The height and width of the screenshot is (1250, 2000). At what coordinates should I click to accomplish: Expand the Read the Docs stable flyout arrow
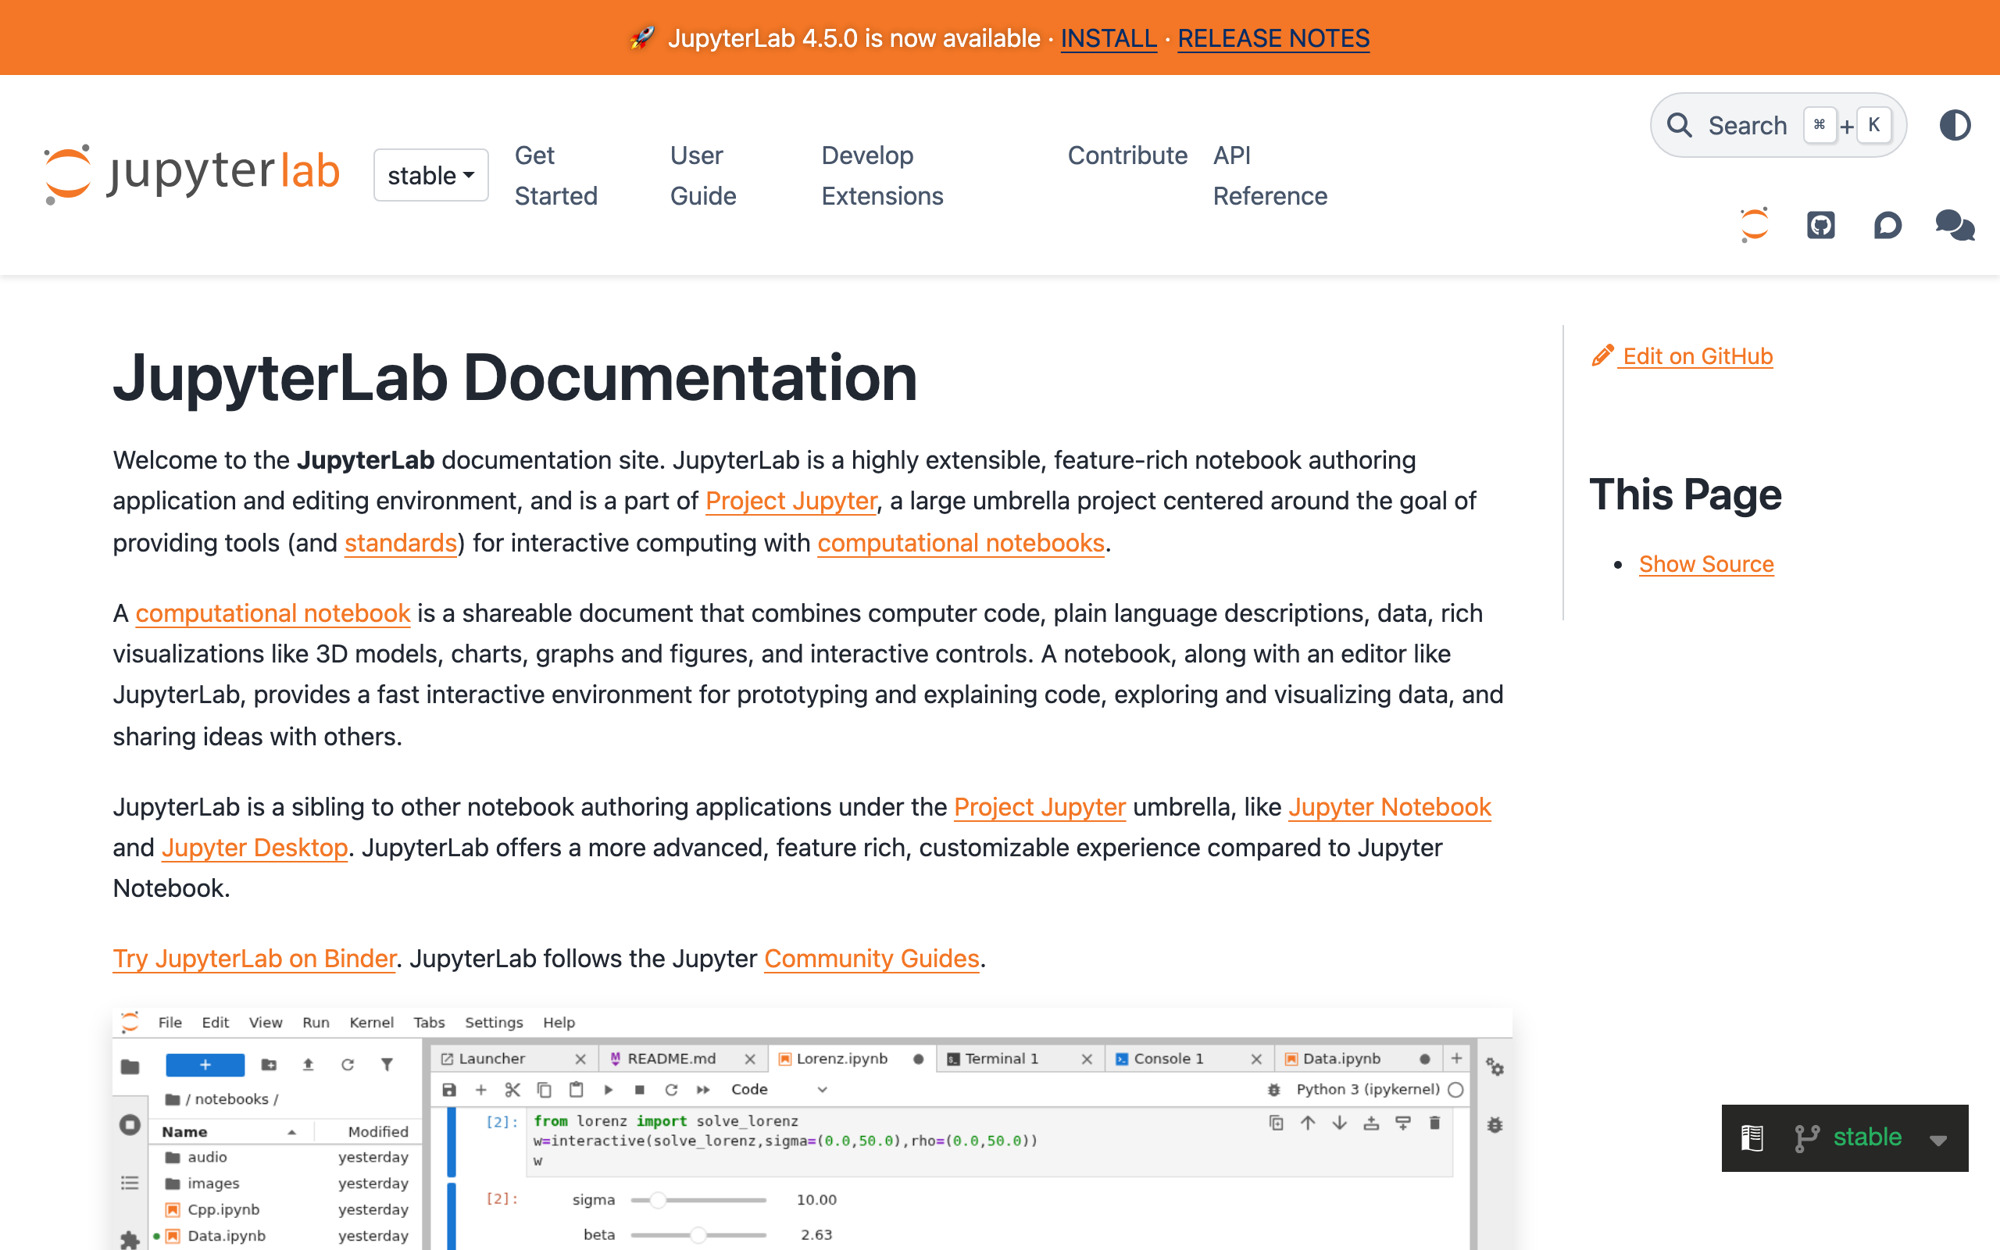(1938, 1140)
